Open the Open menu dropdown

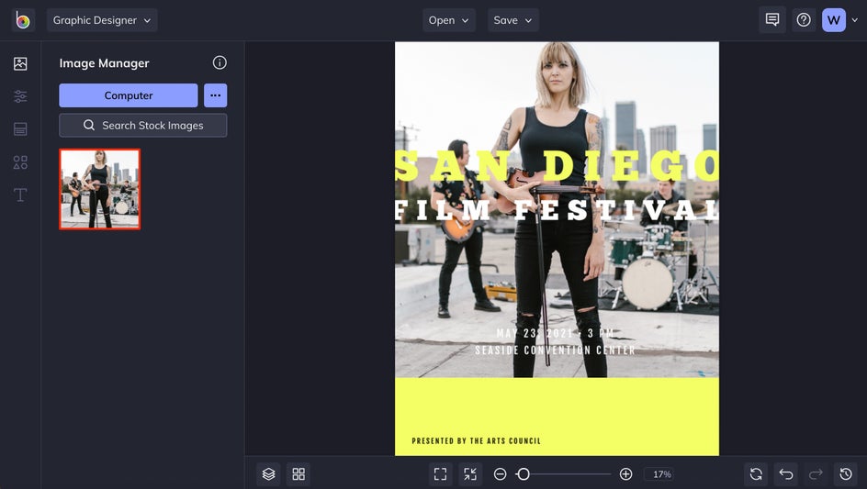[x=449, y=20]
